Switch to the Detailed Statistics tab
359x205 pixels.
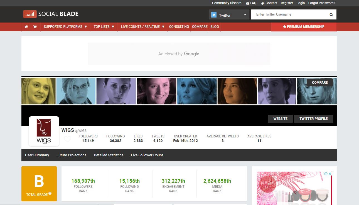(109, 155)
